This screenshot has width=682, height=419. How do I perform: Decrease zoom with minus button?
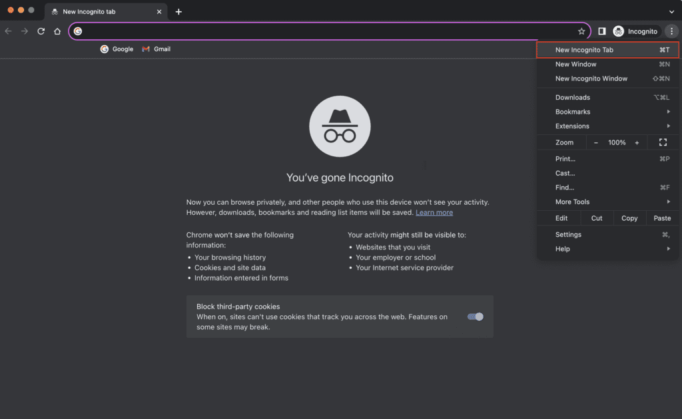(x=595, y=142)
